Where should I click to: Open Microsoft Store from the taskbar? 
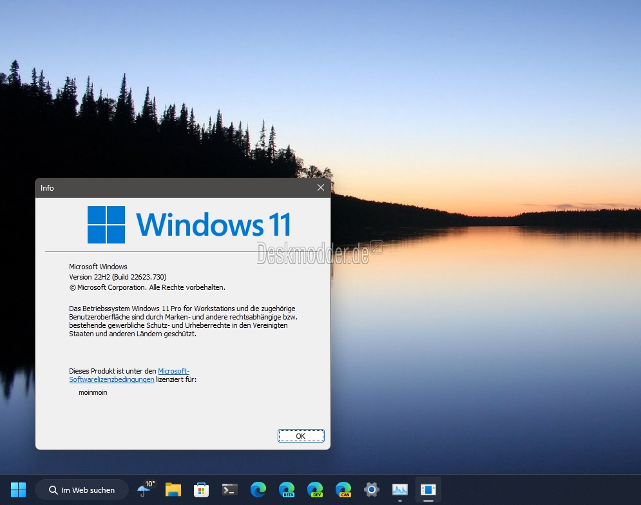(201, 490)
